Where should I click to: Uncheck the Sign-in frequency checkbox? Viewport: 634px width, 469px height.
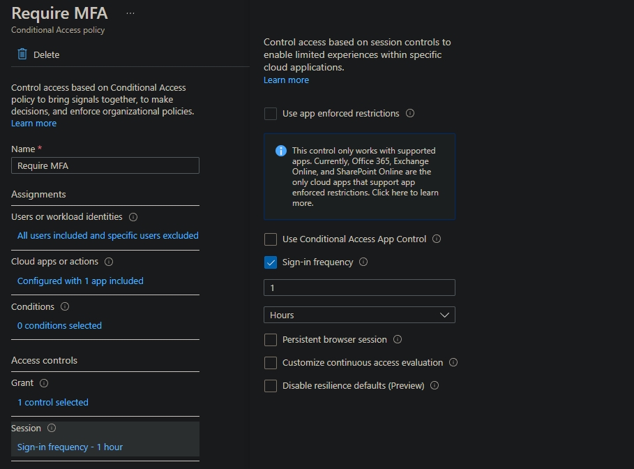pyautogui.click(x=271, y=262)
